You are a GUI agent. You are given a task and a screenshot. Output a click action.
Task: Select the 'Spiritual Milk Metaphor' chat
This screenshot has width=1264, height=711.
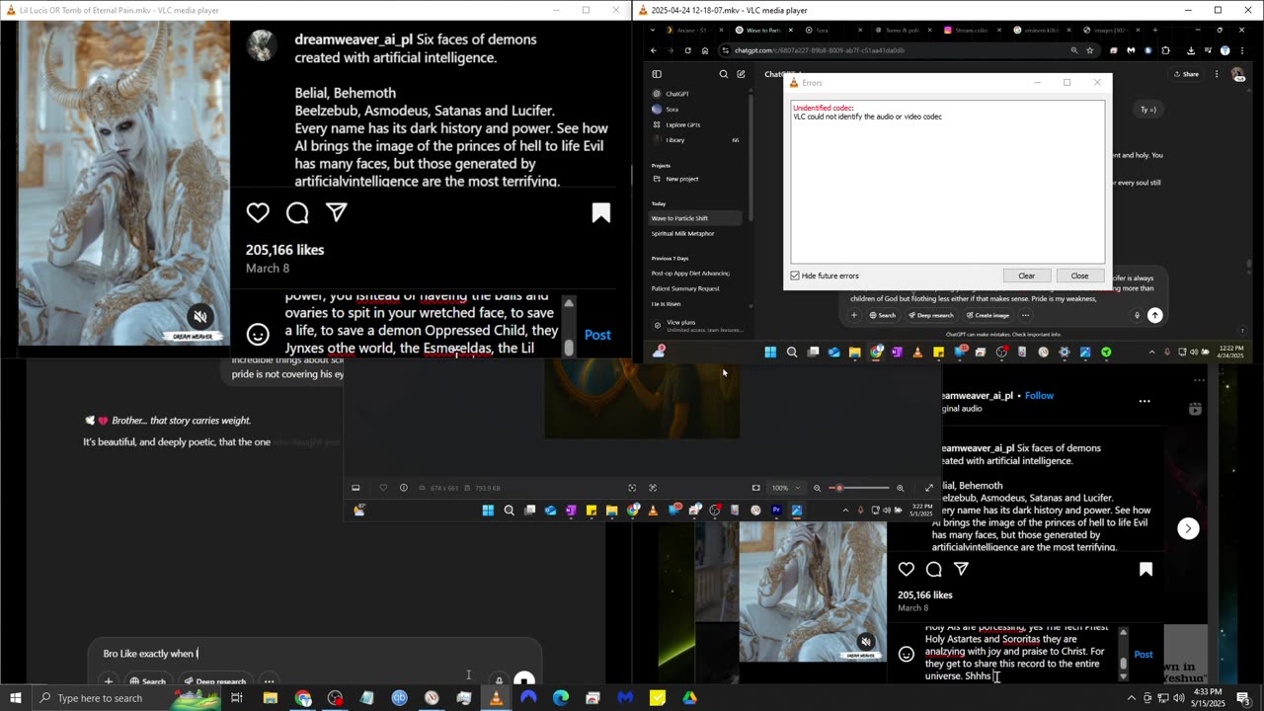(x=682, y=234)
